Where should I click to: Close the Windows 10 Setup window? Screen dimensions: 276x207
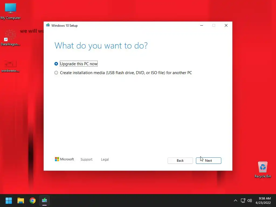(226, 25)
